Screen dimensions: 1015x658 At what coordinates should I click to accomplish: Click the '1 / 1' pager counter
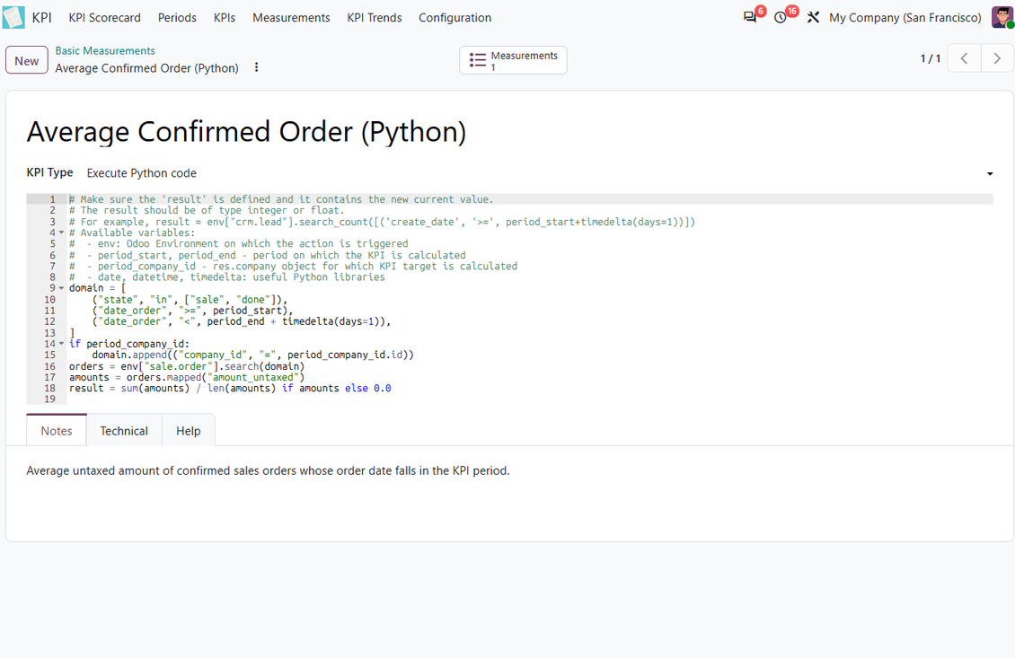pyautogui.click(x=931, y=59)
